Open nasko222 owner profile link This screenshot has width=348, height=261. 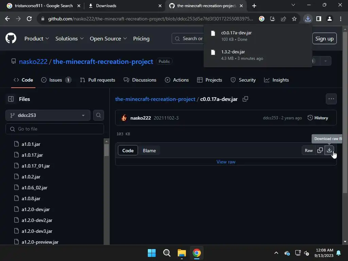coord(33,62)
